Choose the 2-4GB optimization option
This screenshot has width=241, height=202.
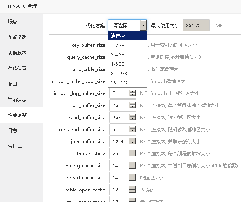point(128,54)
